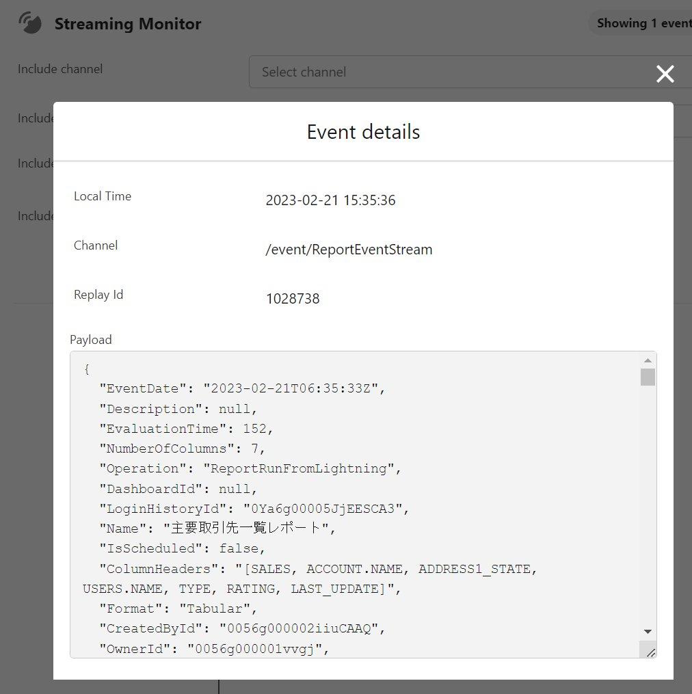Click the Include channel label
The width and height of the screenshot is (692, 694).
(x=60, y=69)
